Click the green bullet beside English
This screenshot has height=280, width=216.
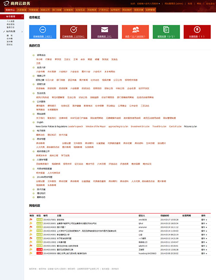pos(33,122)
